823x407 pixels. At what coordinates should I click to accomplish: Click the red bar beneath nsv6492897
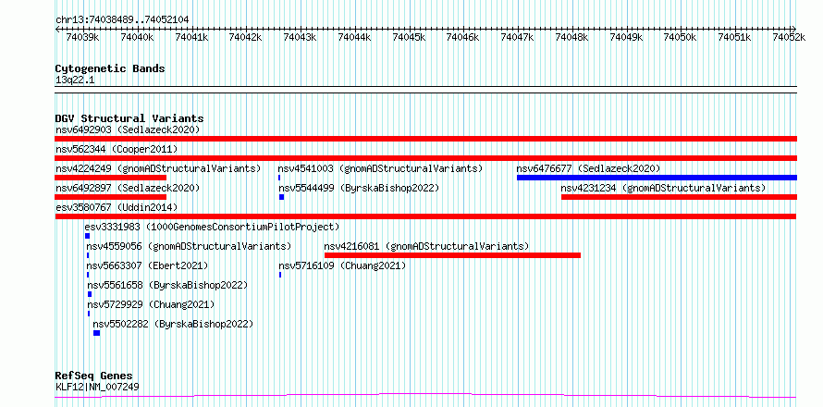coord(110,197)
